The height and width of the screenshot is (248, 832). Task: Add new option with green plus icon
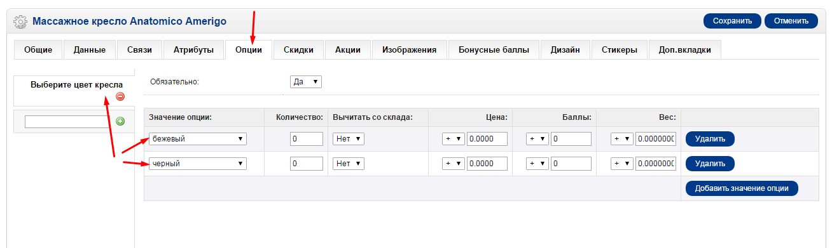click(120, 121)
